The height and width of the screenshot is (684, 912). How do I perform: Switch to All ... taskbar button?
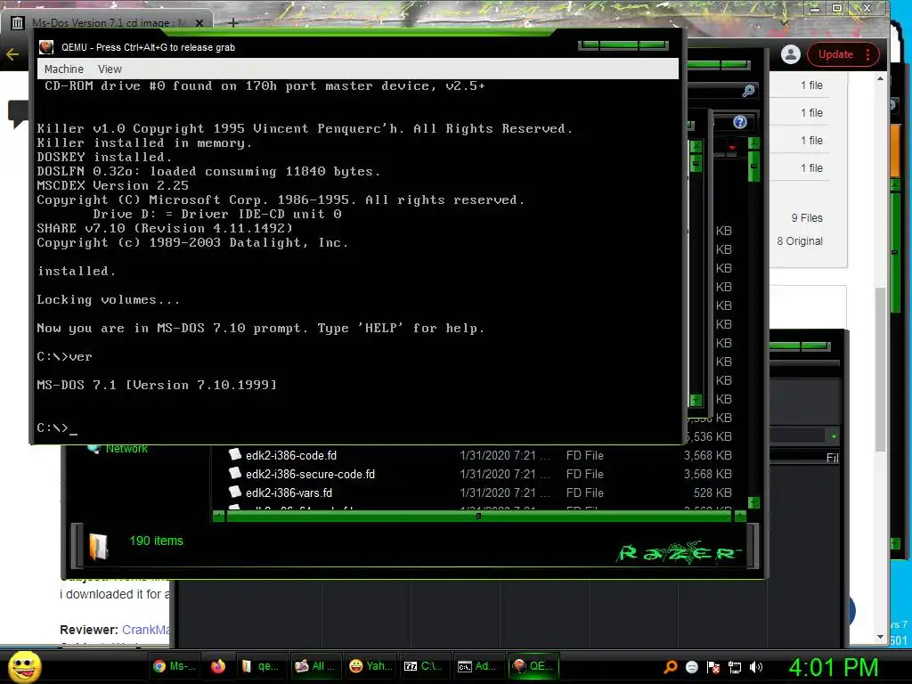pyautogui.click(x=316, y=666)
